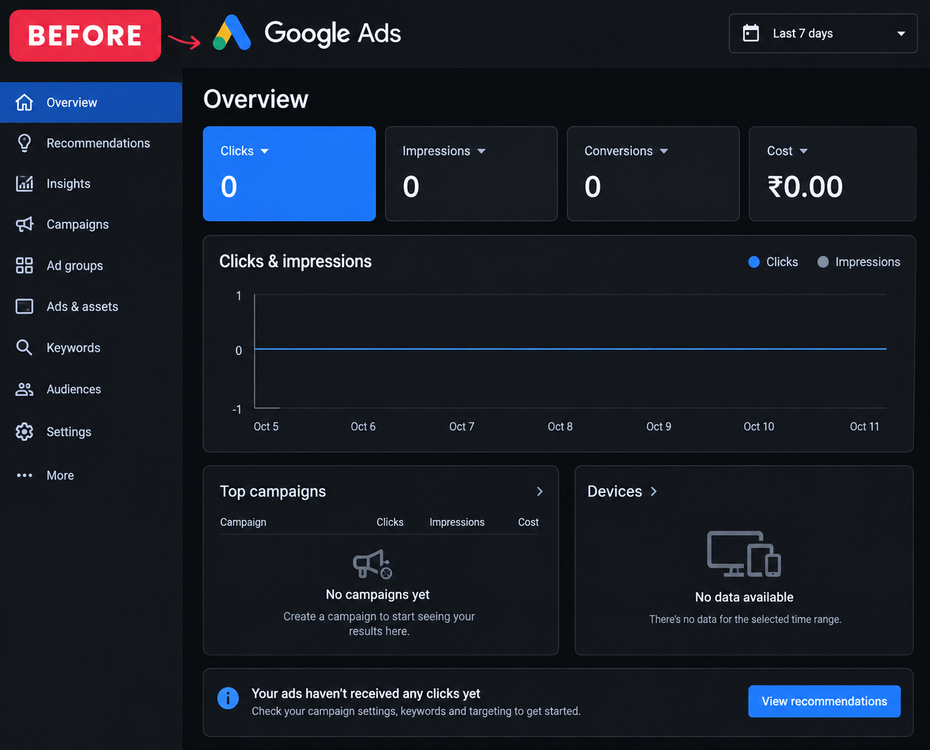This screenshot has height=750, width=930.
Task: Go to Recommendations in the sidebar
Action: pyautogui.click(x=91, y=143)
